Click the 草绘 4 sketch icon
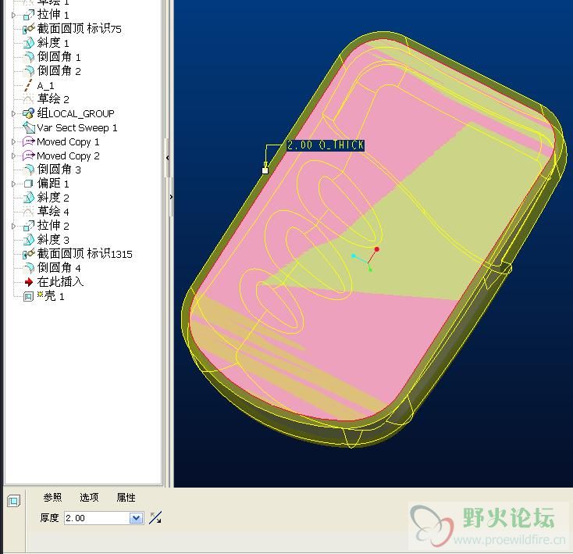Image resolution: width=573 pixels, height=554 pixels. pyautogui.click(x=29, y=212)
